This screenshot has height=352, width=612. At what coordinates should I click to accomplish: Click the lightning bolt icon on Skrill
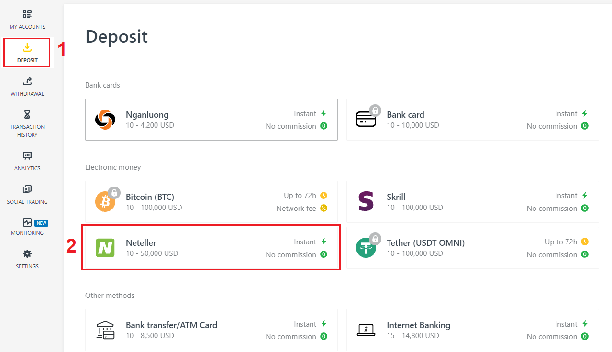(x=585, y=195)
